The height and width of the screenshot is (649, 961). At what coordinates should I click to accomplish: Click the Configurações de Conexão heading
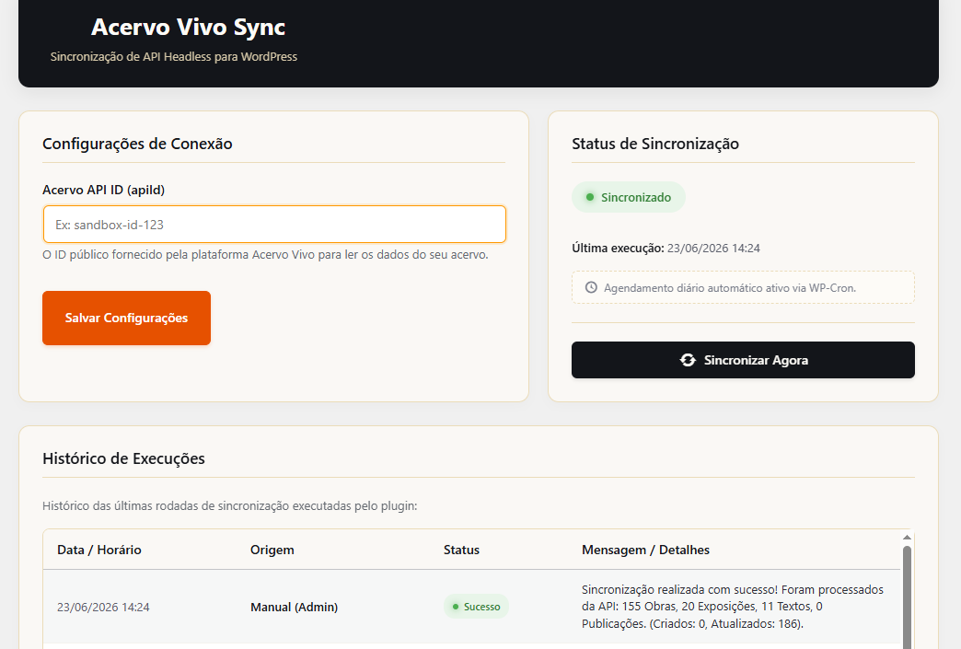click(x=137, y=144)
